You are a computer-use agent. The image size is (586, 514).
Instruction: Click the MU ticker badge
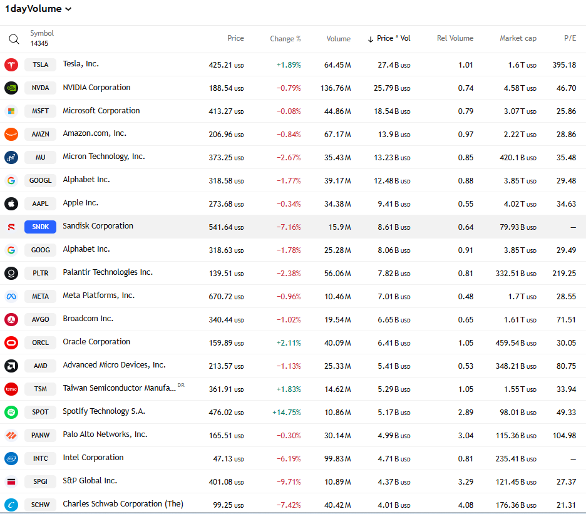tap(40, 157)
